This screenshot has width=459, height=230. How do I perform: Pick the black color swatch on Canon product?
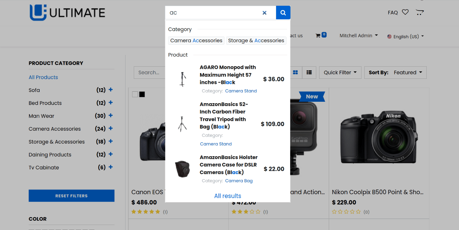[x=142, y=94]
